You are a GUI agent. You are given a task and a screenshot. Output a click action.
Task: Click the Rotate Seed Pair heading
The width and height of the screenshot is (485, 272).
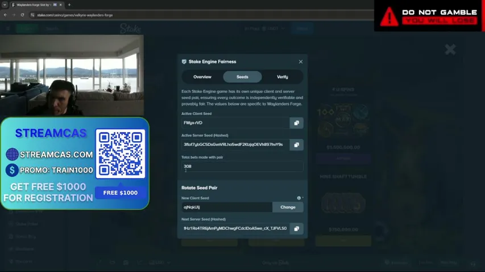(x=199, y=188)
